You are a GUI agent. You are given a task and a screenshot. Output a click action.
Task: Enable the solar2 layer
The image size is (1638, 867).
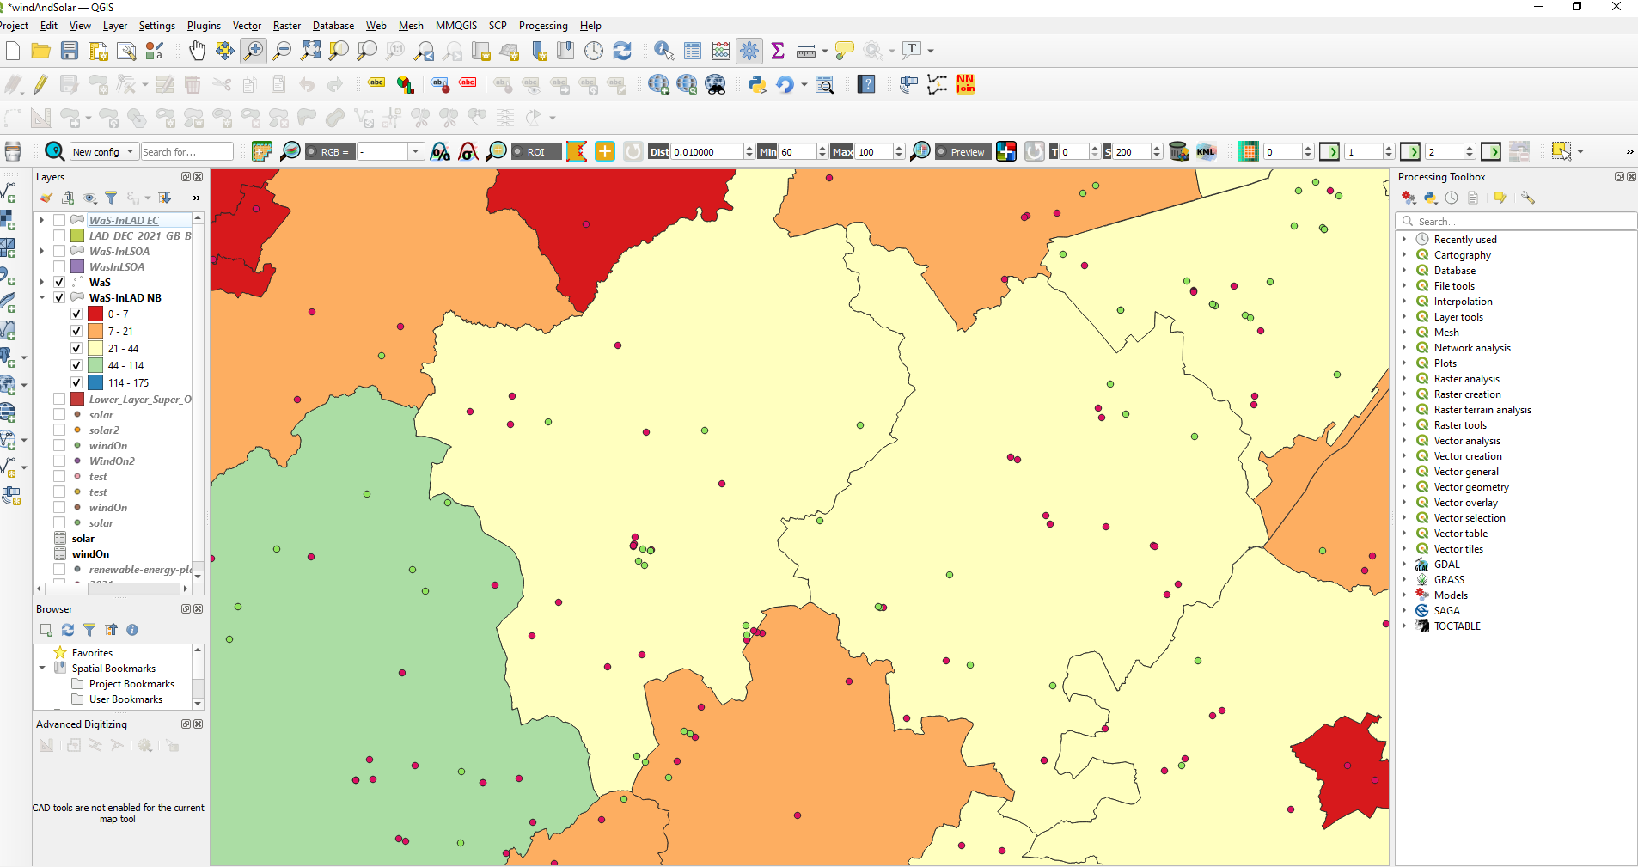pyautogui.click(x=58, y=430)
